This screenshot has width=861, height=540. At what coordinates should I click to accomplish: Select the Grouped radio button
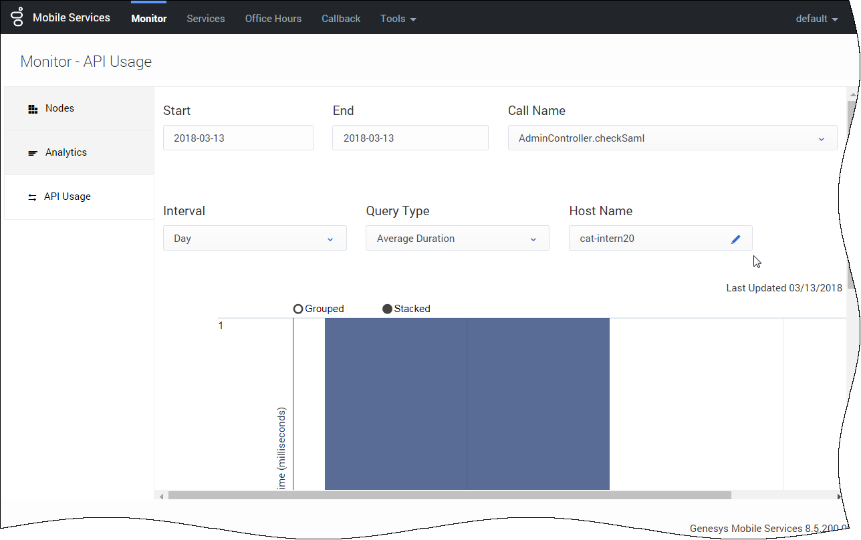[298, 309]
